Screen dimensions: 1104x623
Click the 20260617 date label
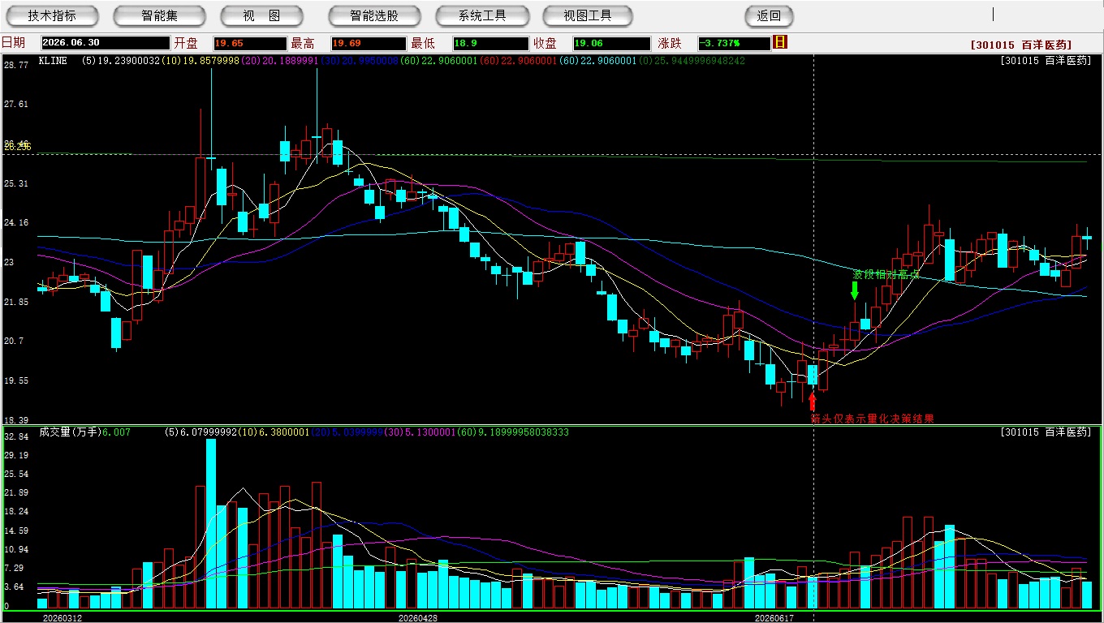pyautogui.click(x=774, y=618)
